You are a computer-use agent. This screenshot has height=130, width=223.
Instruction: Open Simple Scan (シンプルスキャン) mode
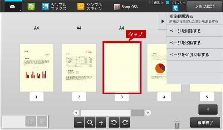tap(90, 7)
